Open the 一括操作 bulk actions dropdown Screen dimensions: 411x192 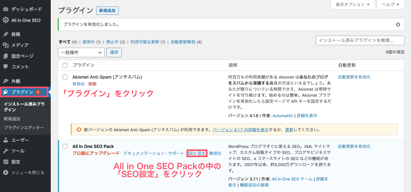click(x=81, y=52)
